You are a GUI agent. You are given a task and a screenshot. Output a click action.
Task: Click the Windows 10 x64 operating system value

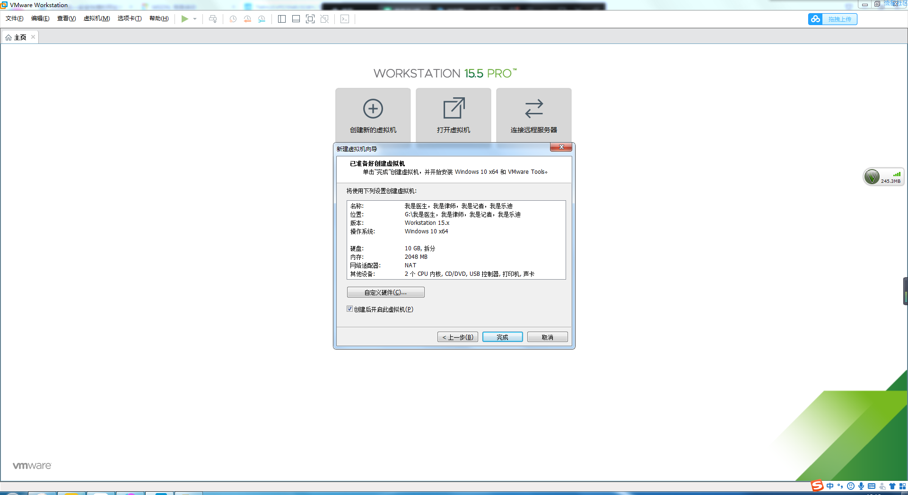(x=426, y=231)
